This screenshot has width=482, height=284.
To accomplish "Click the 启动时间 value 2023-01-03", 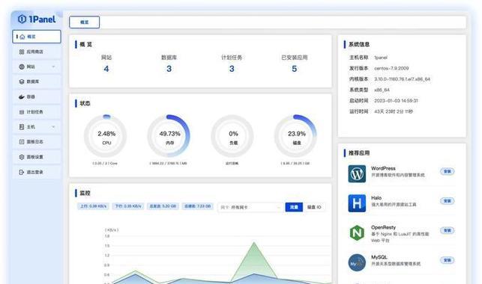I will pos(396,100).
